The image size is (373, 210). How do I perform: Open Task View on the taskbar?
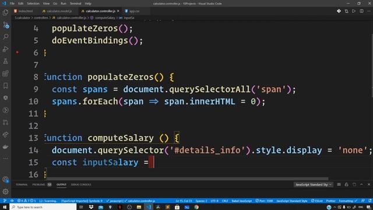click(81, 207)
